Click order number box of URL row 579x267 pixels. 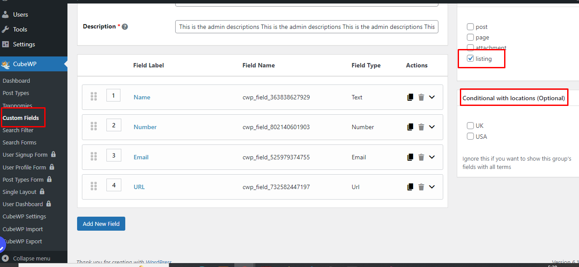pos(113,185)
